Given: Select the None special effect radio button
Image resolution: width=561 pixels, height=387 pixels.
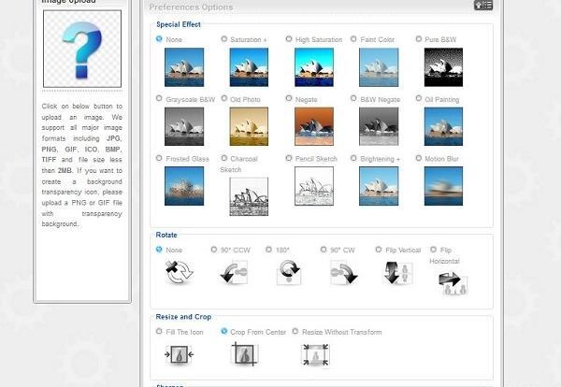Looking at the screenshot, I should click(x=159, y=39).
